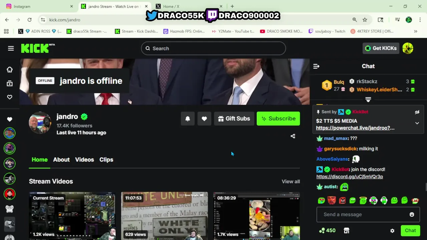Open the Videos channel tab

point(84,160)
